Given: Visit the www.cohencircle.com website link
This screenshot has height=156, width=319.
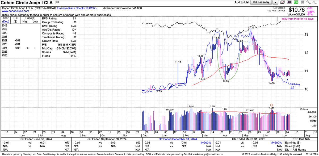Looking at the screenshot, I should click(x=16, y=11).
